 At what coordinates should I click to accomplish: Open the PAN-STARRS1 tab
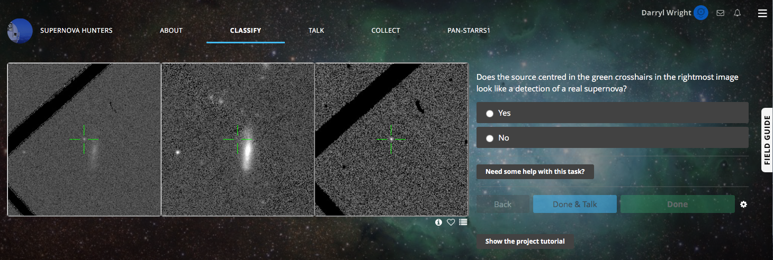[469, 31]
